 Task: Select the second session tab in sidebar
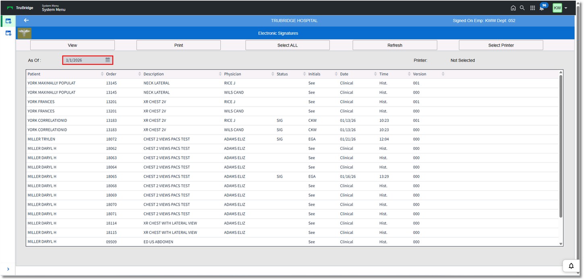(8, 33)
